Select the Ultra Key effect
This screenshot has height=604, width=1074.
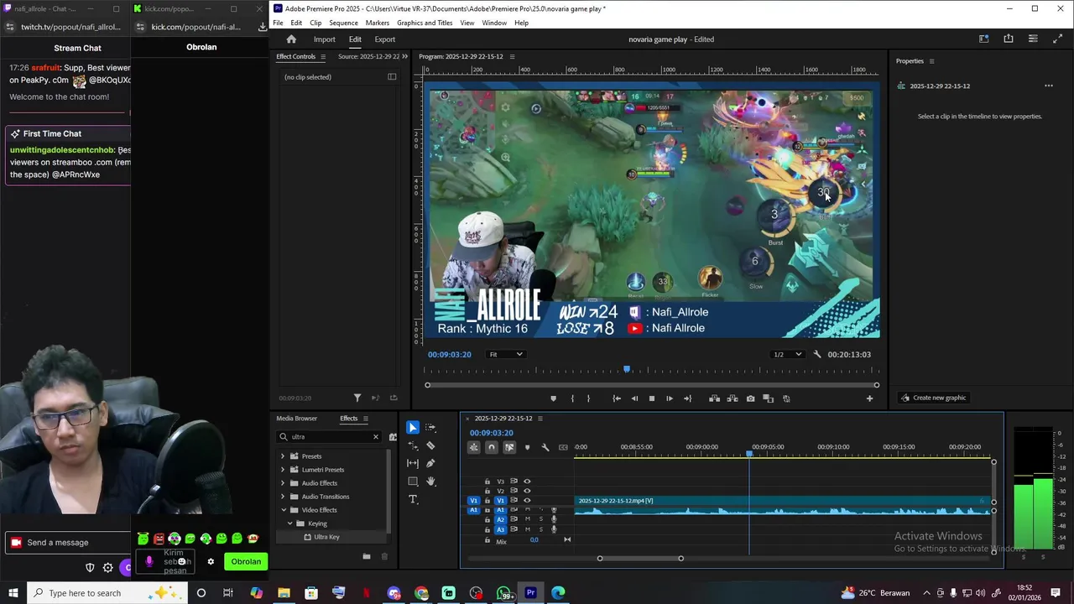click(x=326, y=537)
